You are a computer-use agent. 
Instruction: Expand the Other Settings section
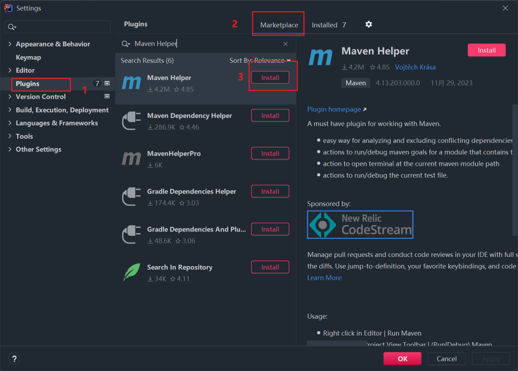point(10,149)
